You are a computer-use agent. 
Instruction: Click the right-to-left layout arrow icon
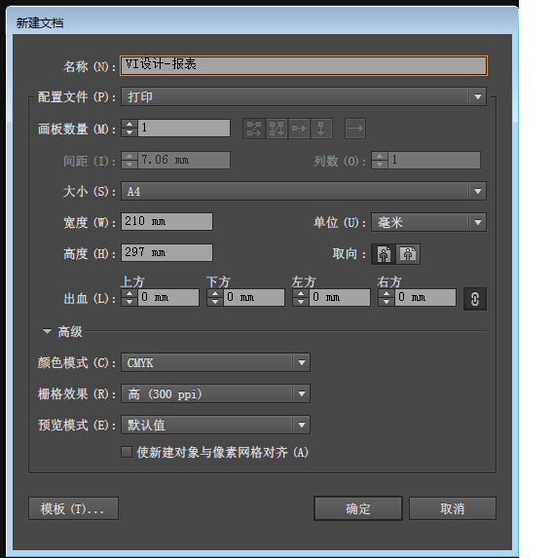tap(355, 129)
